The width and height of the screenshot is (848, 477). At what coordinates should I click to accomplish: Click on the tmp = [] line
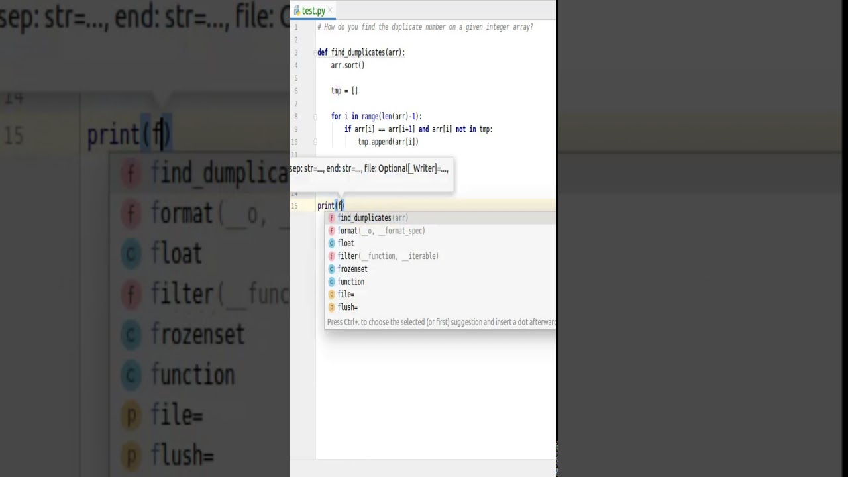coord(344,91)
